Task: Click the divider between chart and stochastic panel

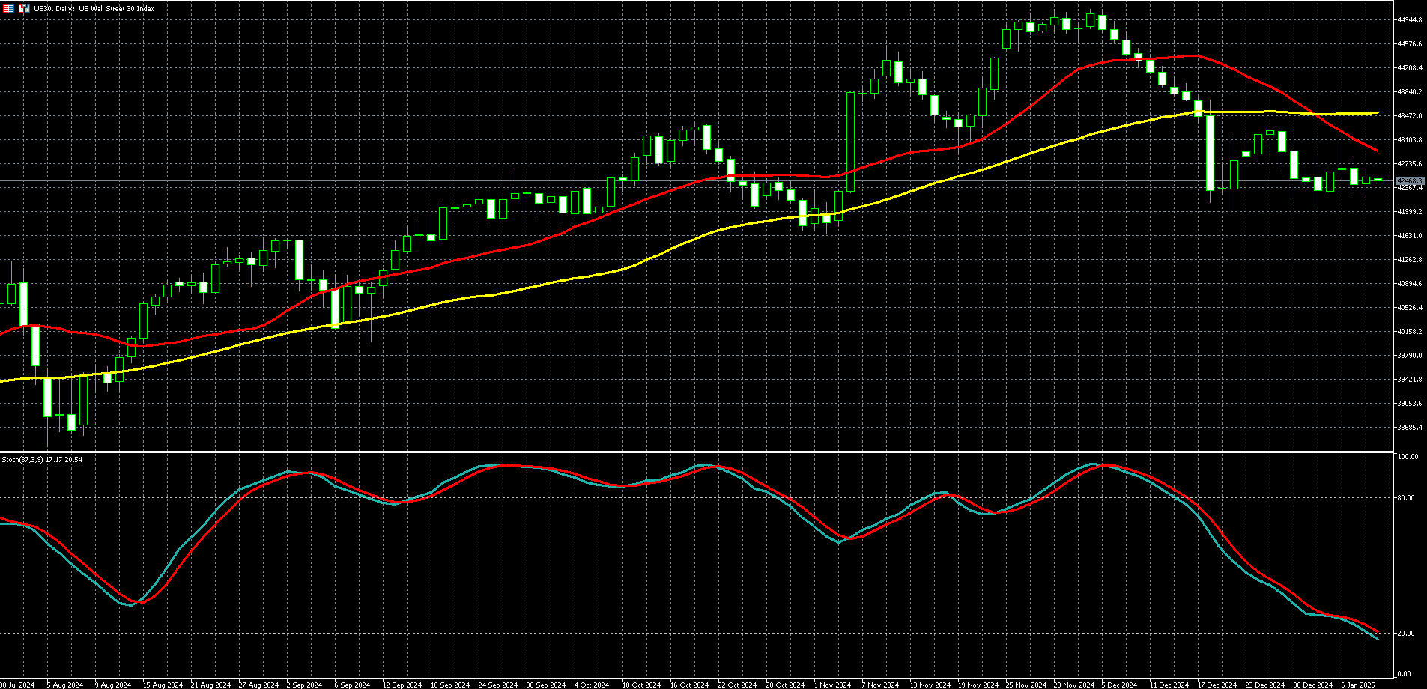Action: (x=695, y=452)
